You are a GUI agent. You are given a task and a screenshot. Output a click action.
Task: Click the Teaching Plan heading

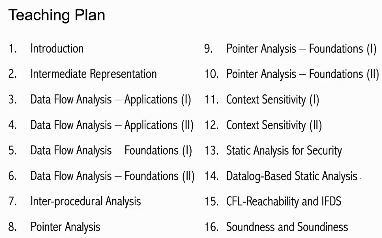(x=57, y=15)
